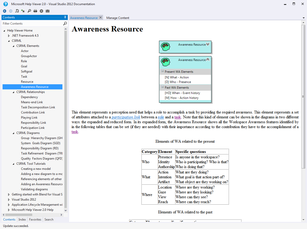Image resolution: width=307 pixels, height=229 pixels.
Task: Open the Softgoal topic
Action: click(x=27, y=71)
